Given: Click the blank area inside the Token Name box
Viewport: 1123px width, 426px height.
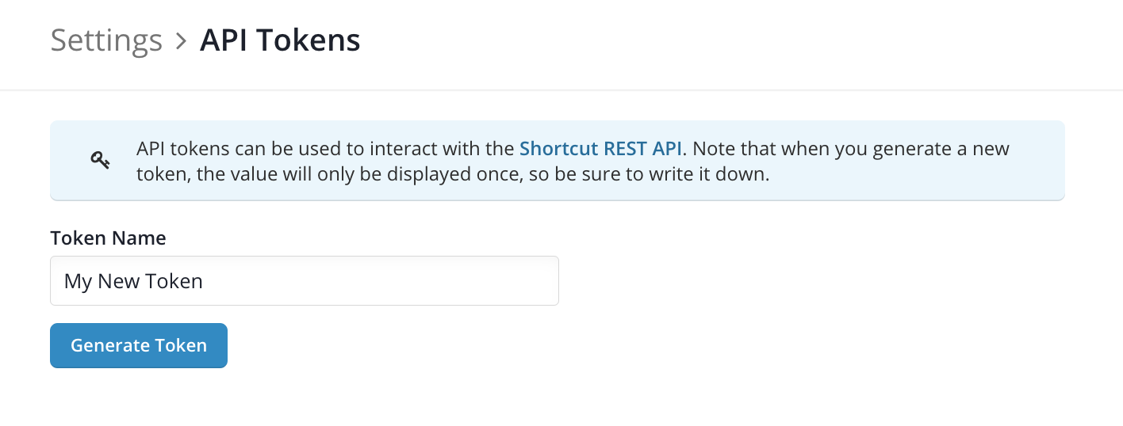Looking at the screenshot, I should click(381, 280).
